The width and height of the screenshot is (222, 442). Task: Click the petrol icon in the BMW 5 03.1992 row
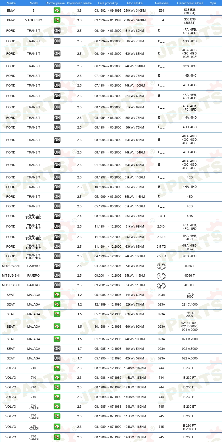pos(57,10)
